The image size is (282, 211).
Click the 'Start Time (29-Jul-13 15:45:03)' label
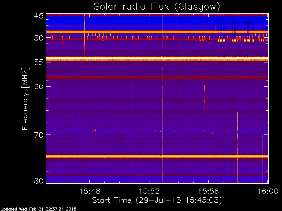(x=157, y=200)
